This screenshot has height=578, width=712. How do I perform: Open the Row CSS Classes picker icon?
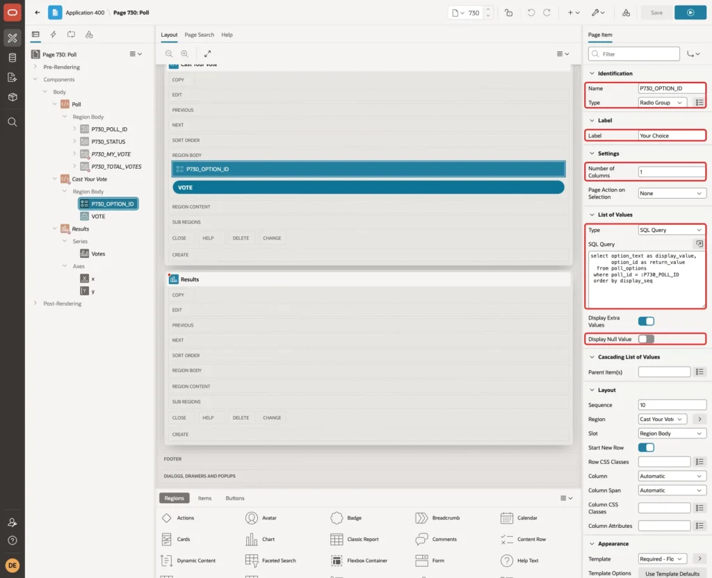click(699, 462)
